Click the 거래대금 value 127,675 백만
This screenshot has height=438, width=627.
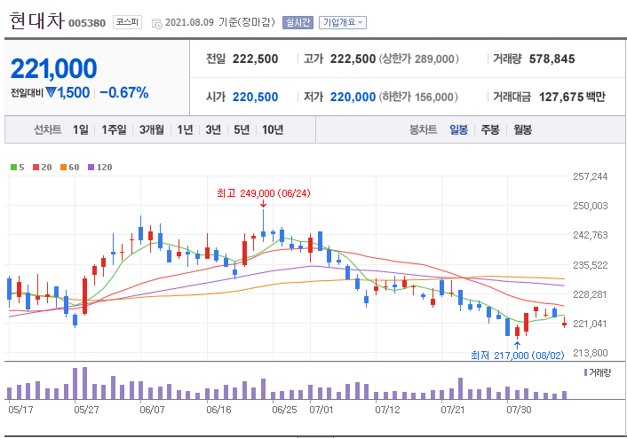(572, 97)
